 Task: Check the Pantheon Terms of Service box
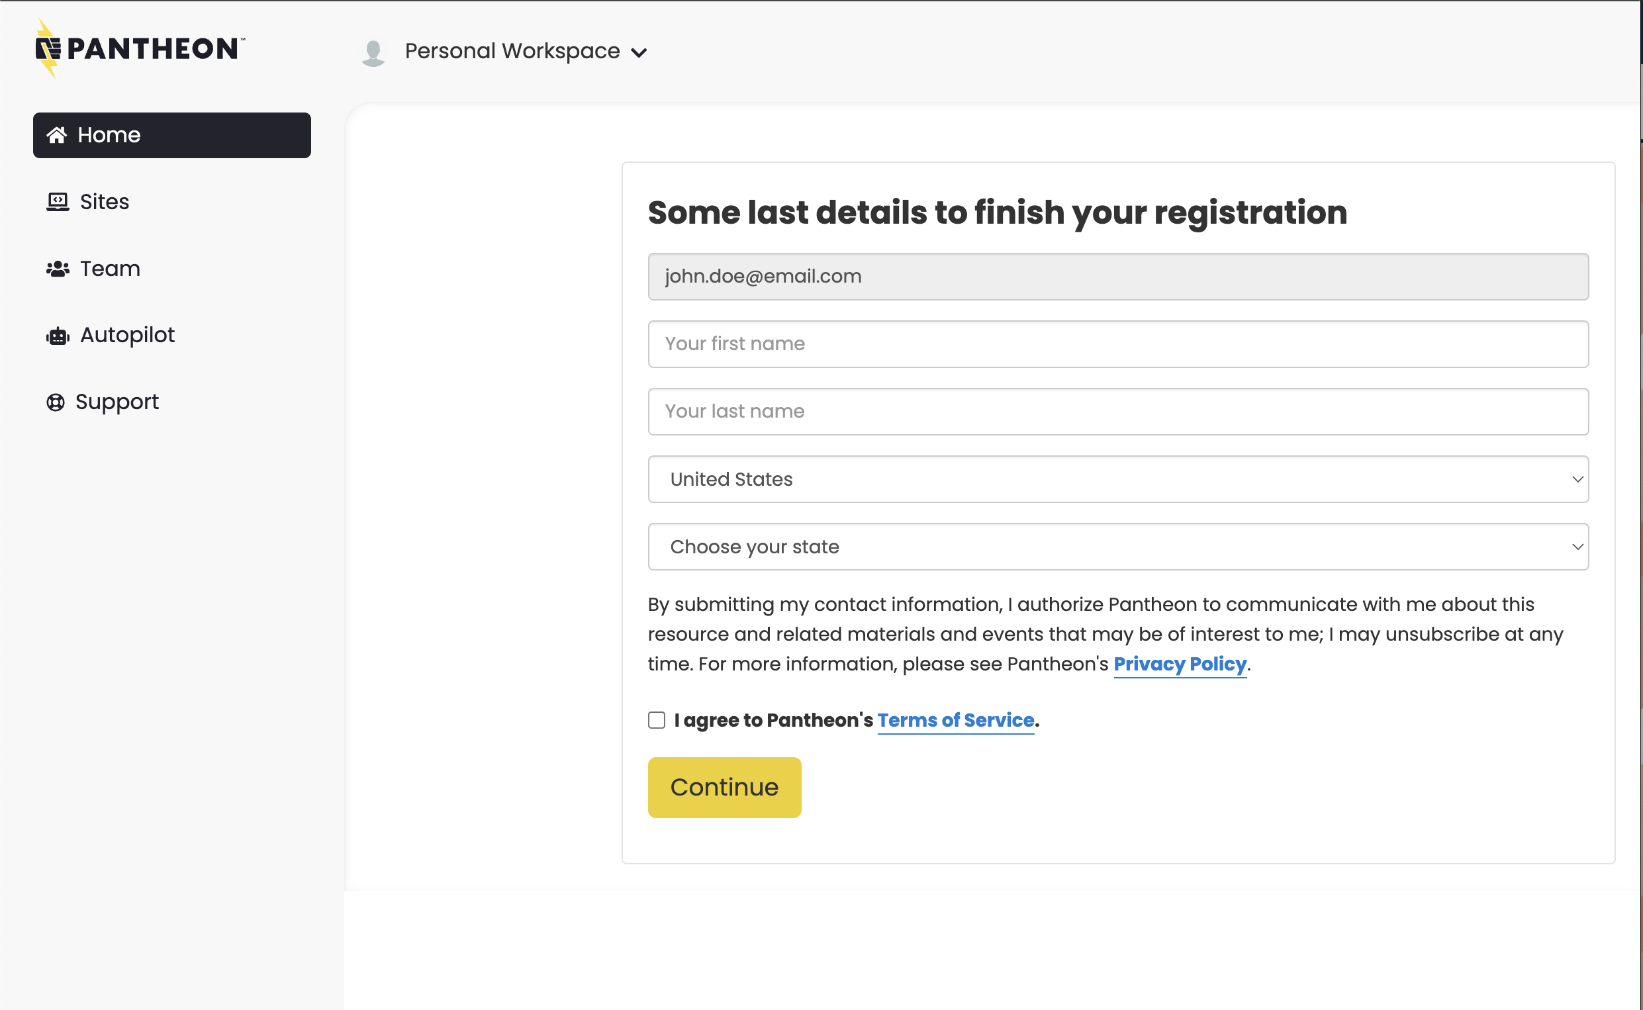click(655, 720)
